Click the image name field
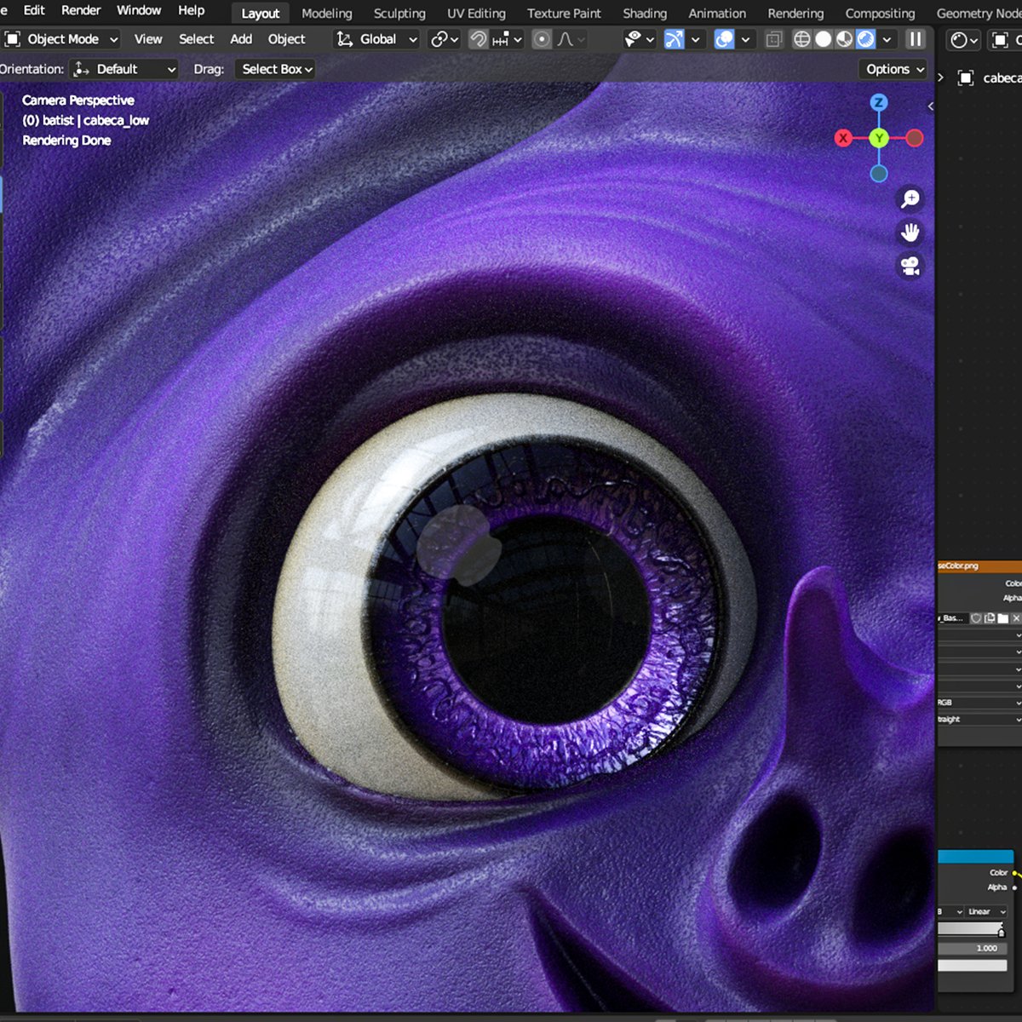1022x1022 pixels. point(953,617)
